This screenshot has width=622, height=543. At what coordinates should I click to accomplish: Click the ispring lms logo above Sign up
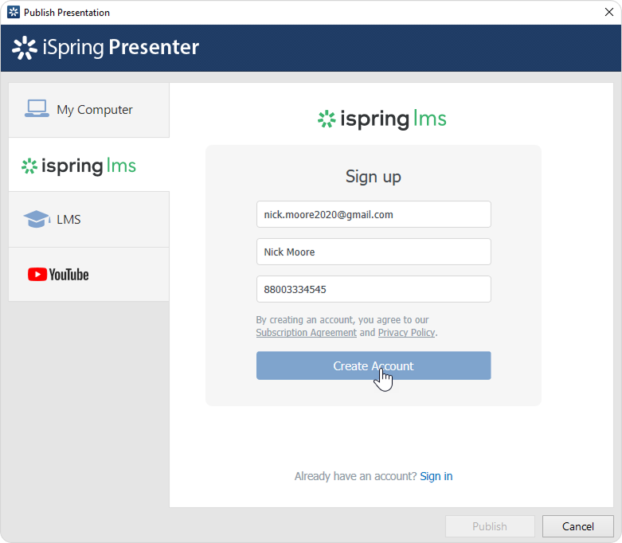[381, 119]
